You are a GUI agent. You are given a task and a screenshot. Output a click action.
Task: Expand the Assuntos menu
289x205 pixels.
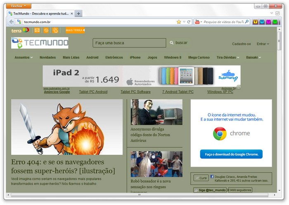click(24, 58)
